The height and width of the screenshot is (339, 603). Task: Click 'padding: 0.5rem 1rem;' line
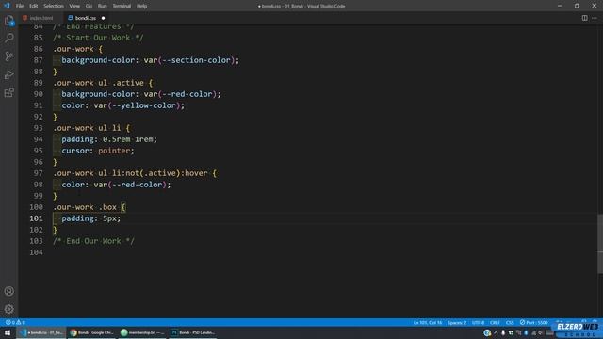tap(109, 139)
